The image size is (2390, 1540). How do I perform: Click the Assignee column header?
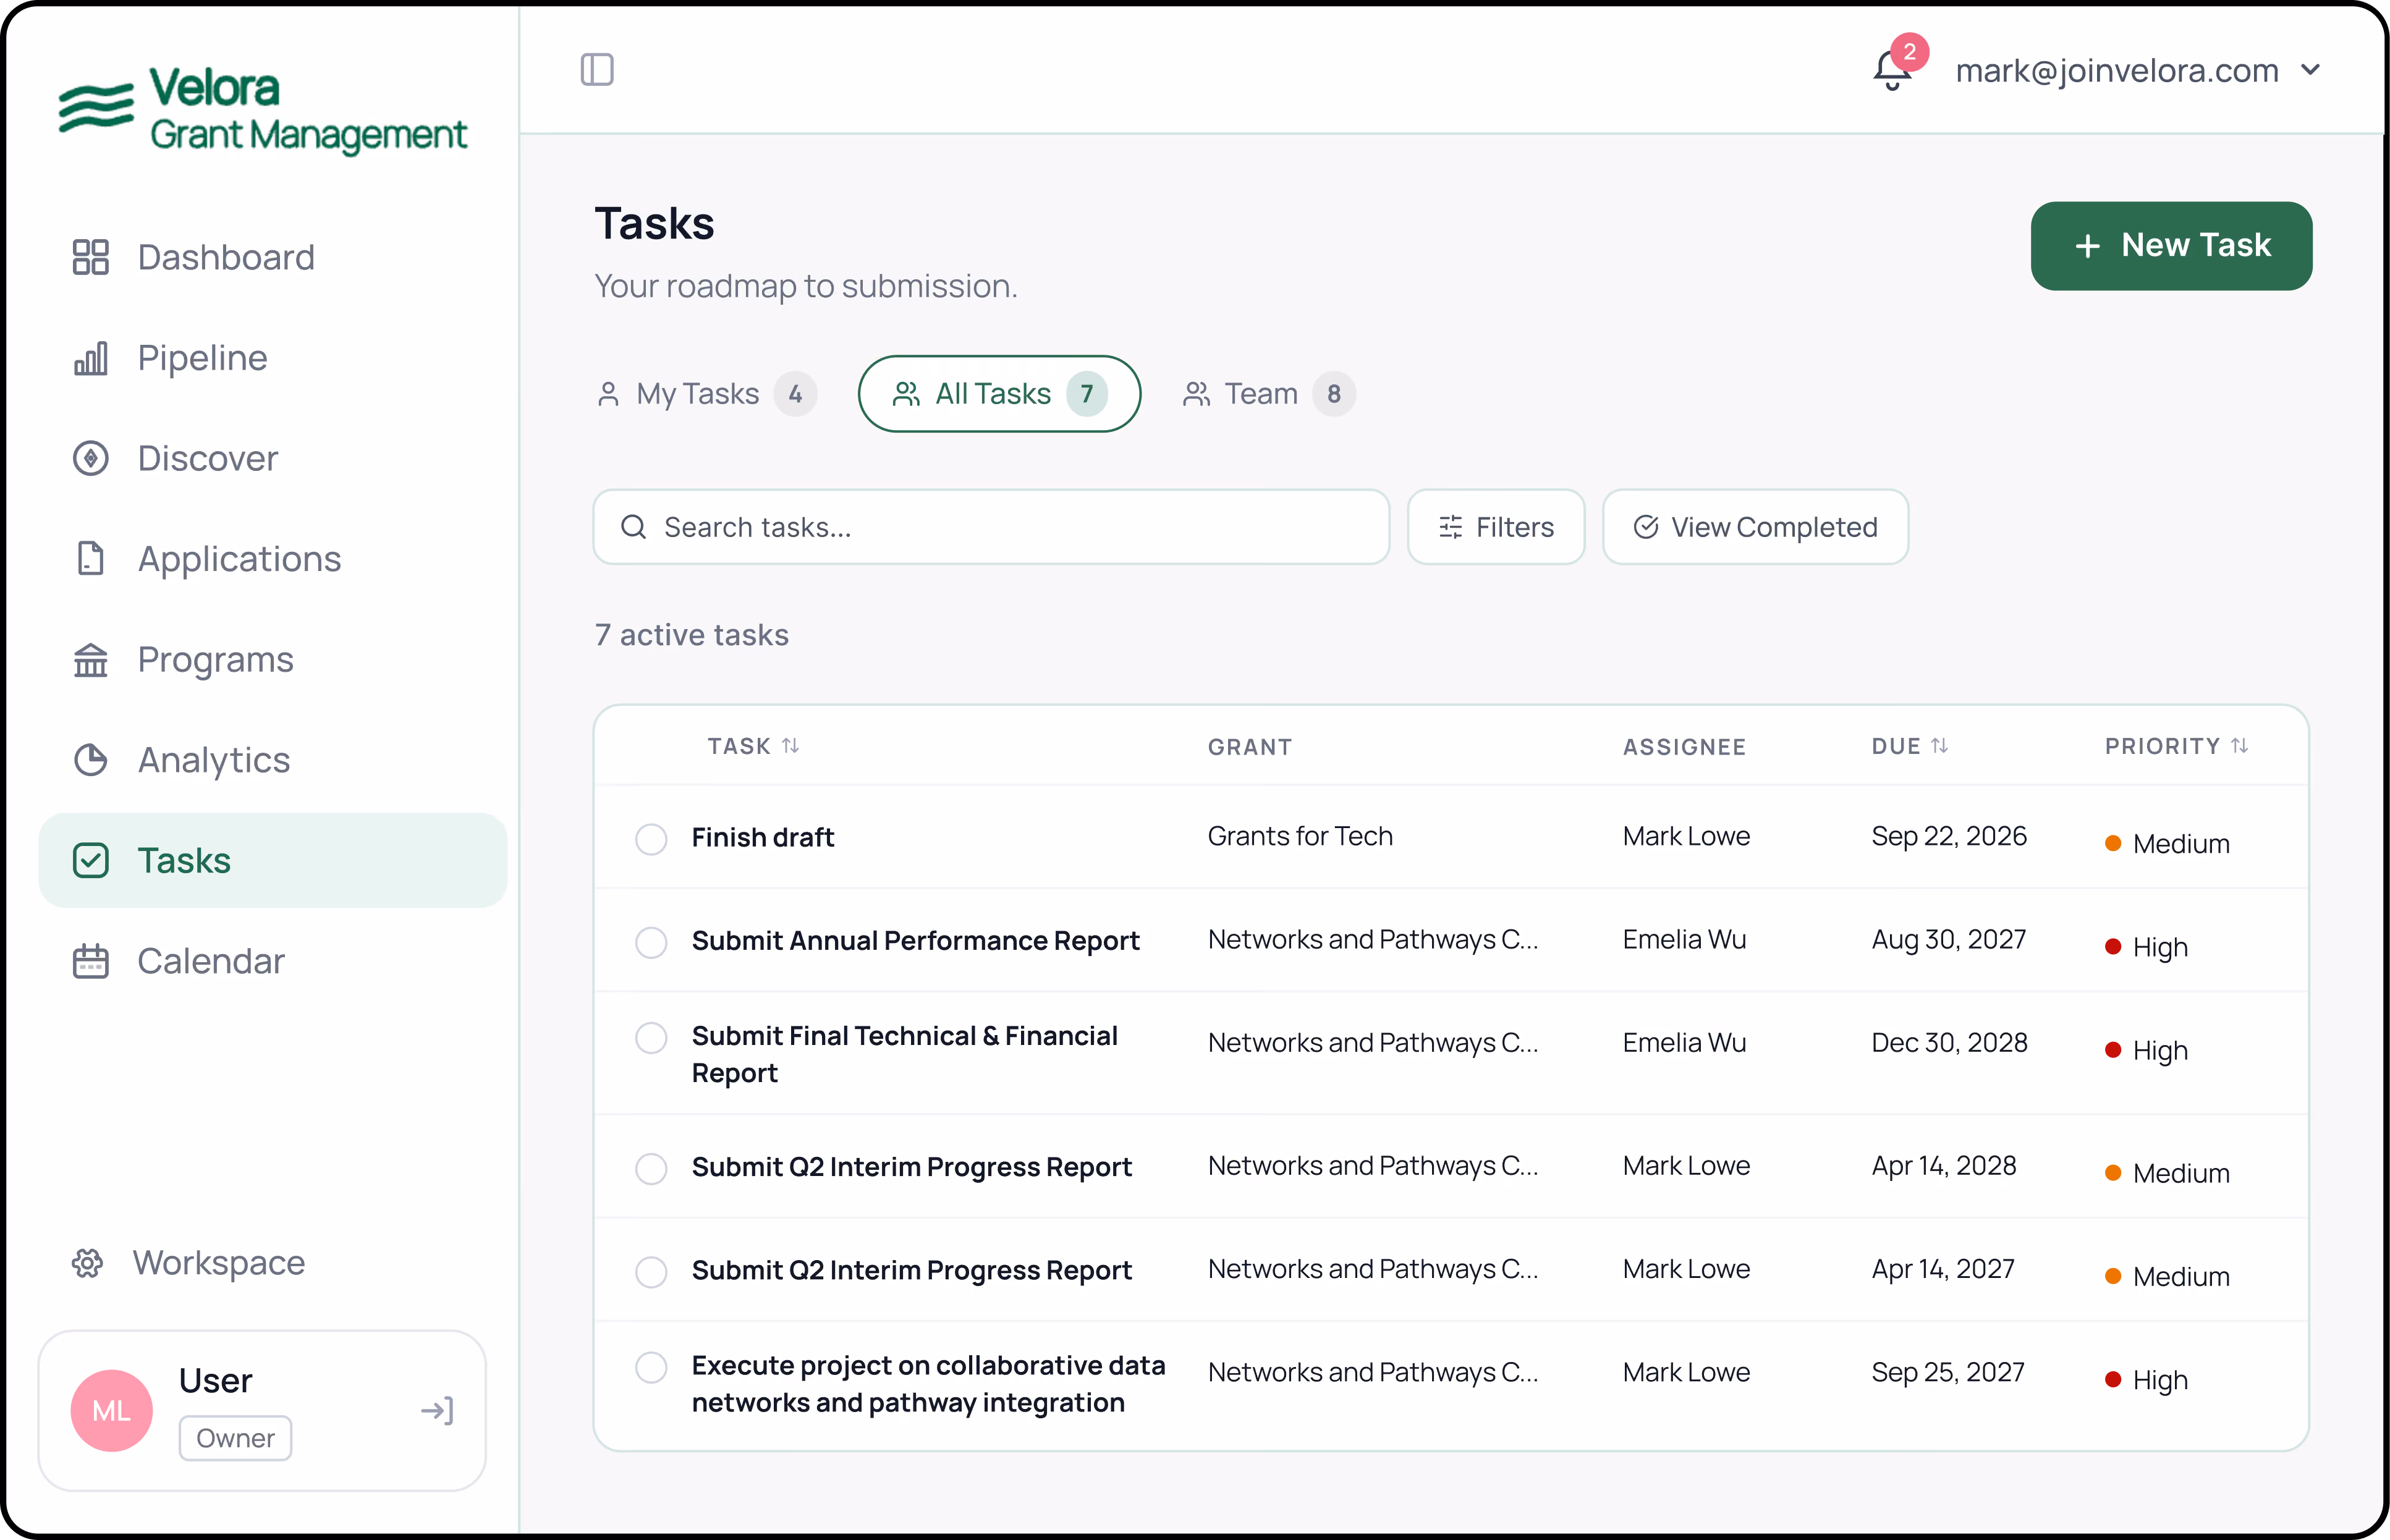[1684, 747]
